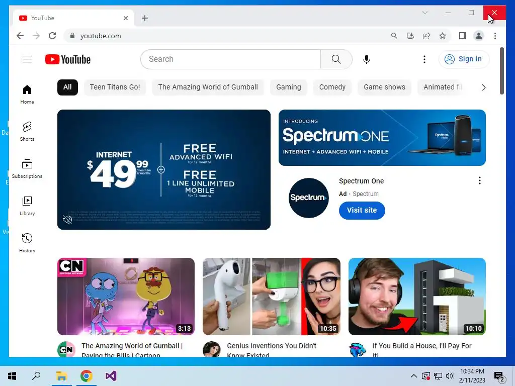The height and width of the screenshot is (386, 515).
Task: Go back using the browser back arrow
Action: [x=20, y=36]
